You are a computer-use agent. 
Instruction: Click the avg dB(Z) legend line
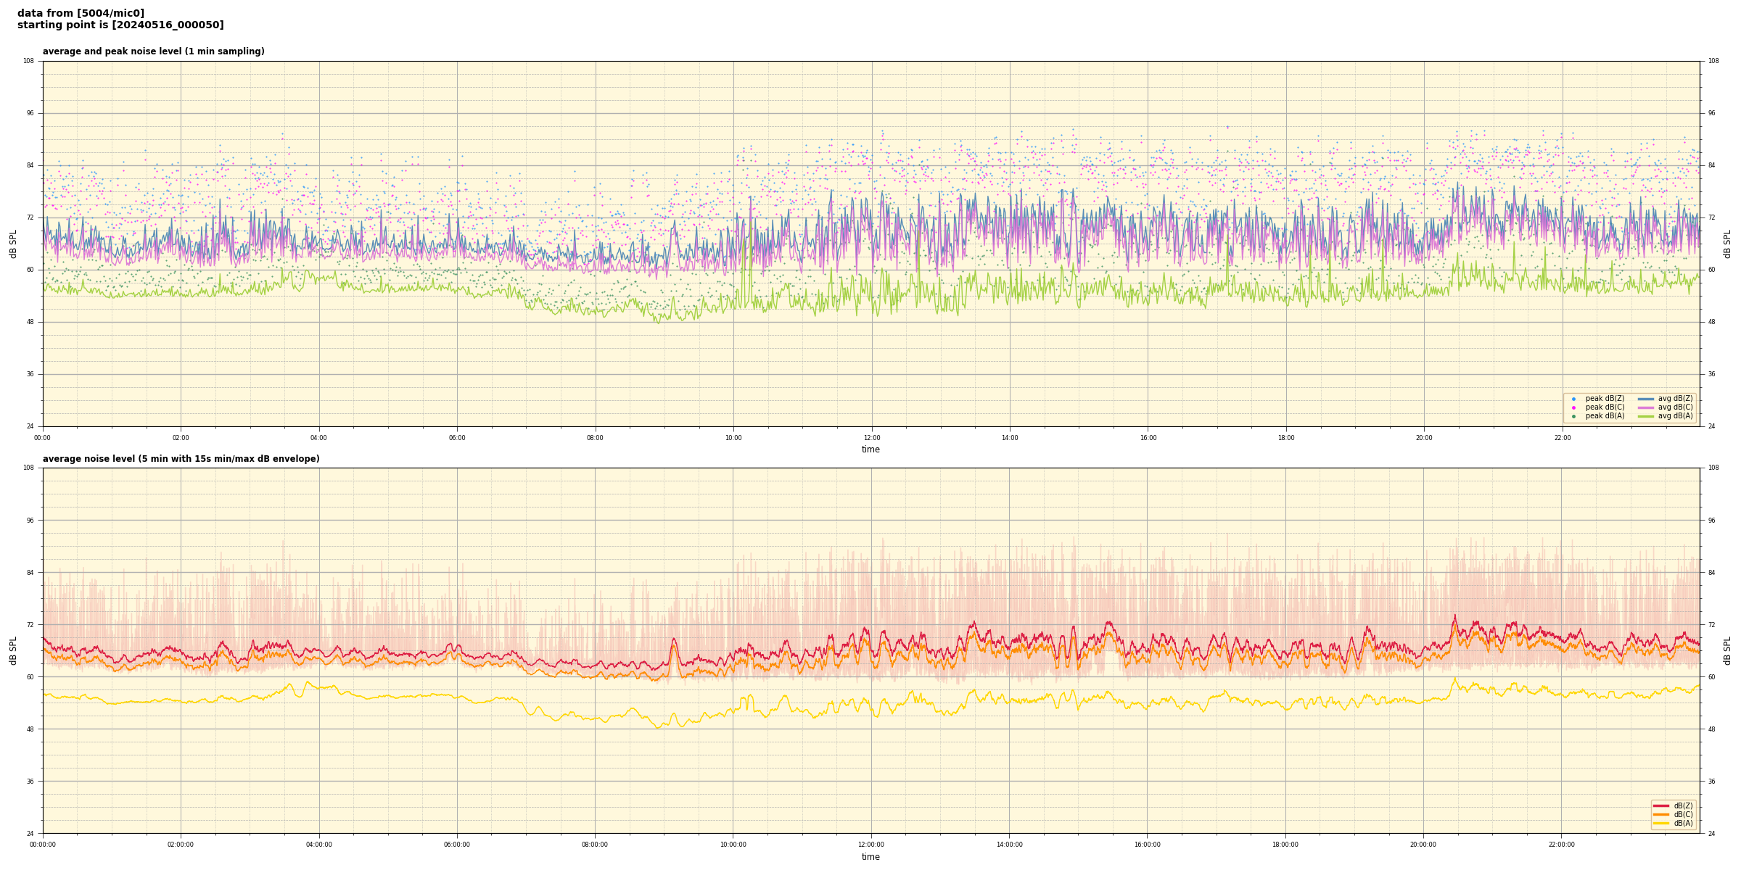tap(1646, 399)
